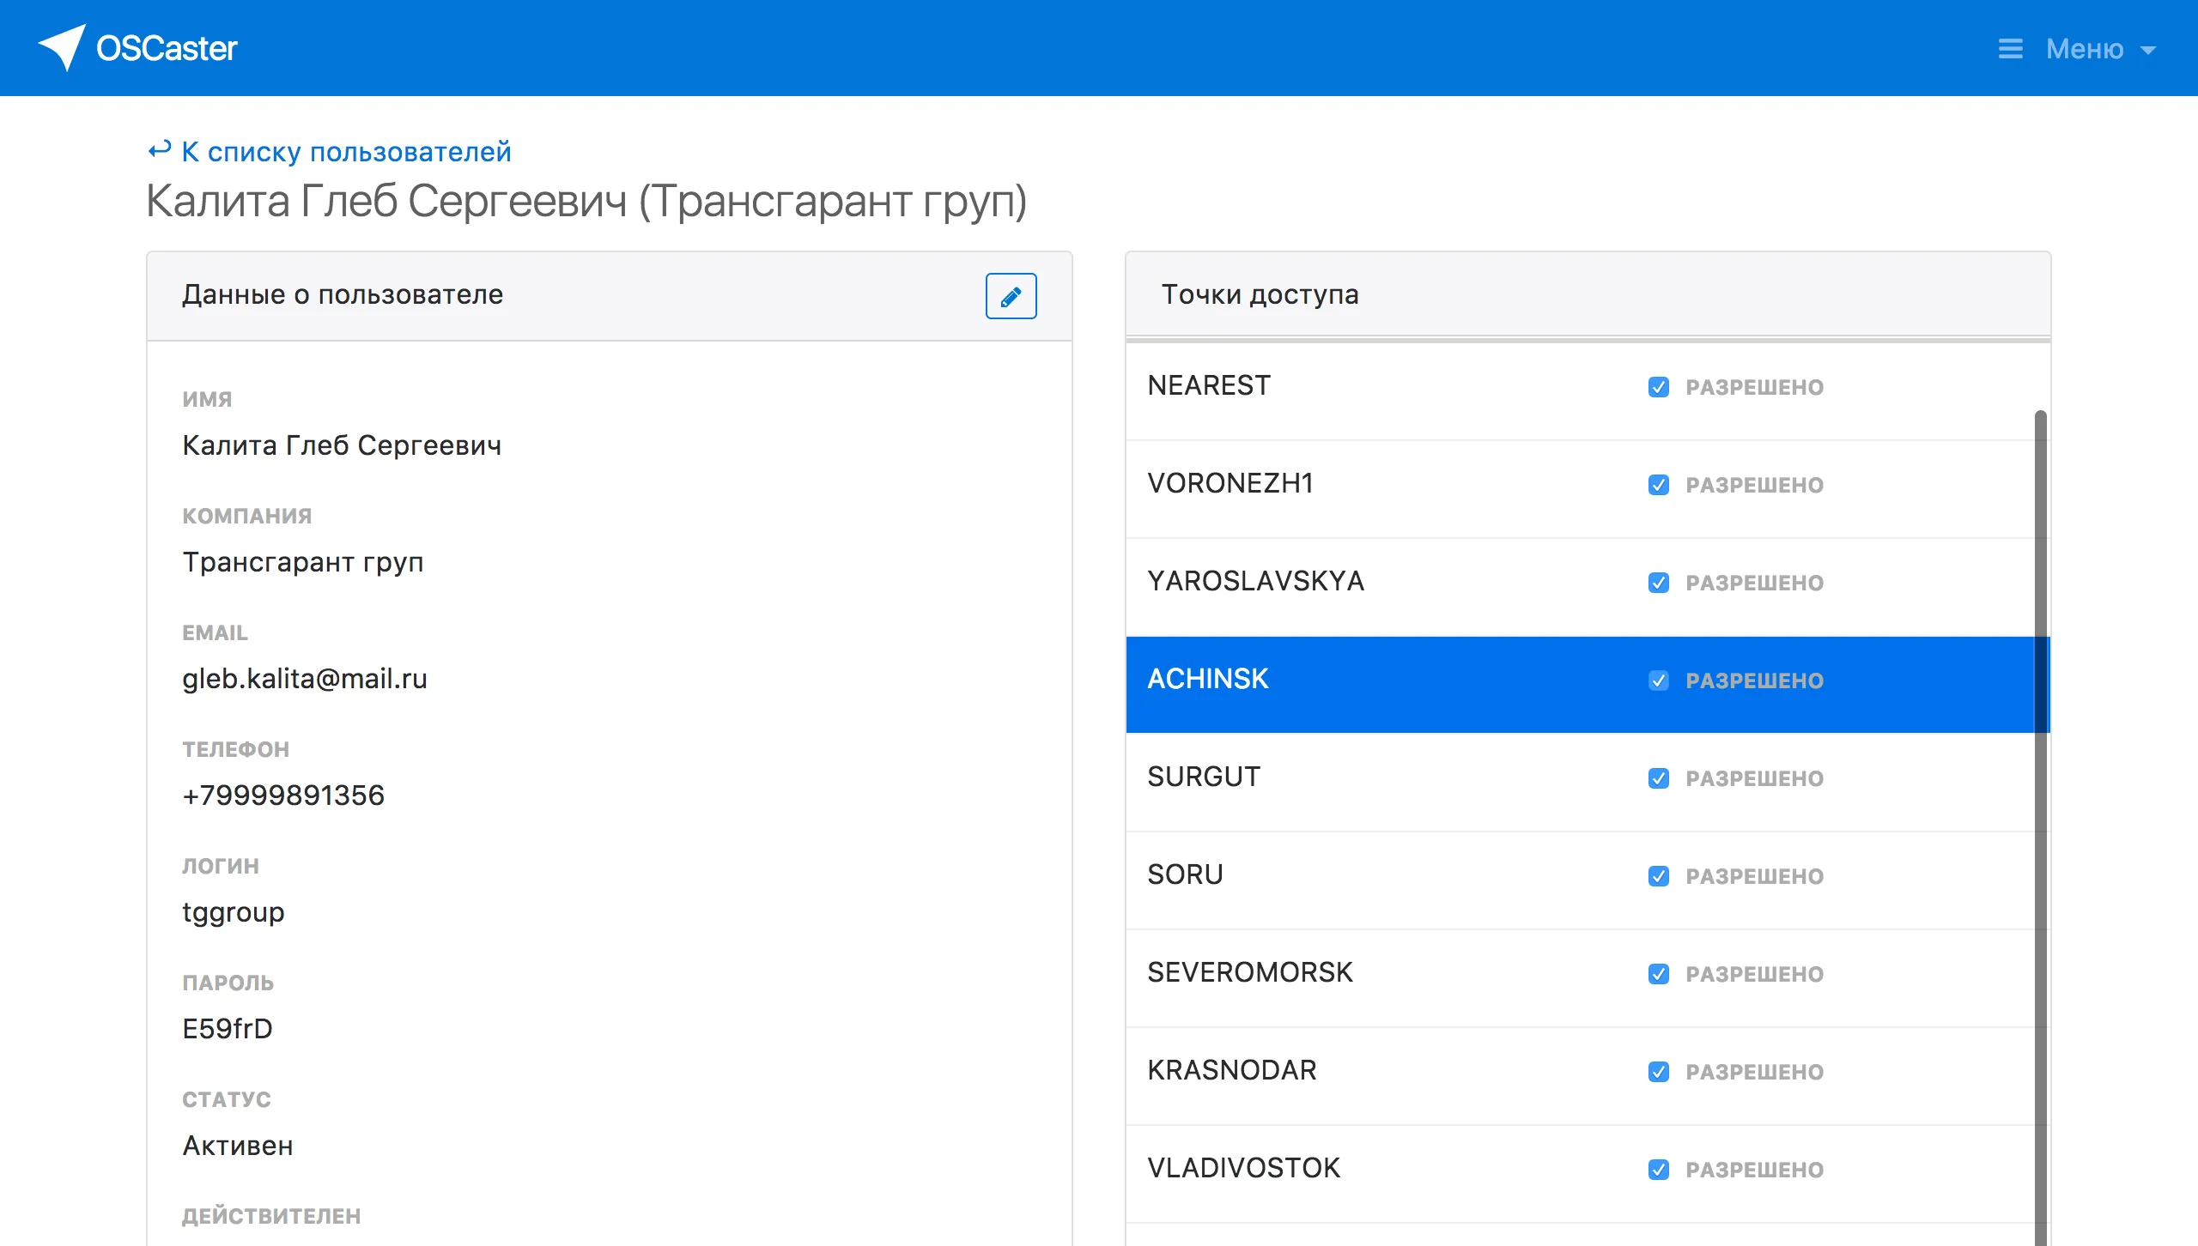Disable KRASNODAR access checkbox
Viewport: 2198px width, 1246px height.
click(1659, 1072)
